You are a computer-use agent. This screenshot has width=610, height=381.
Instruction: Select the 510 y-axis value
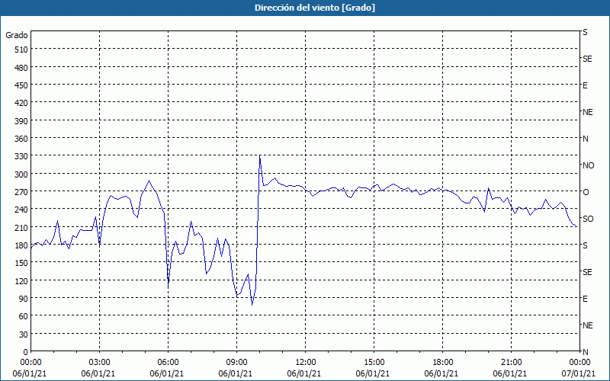[21, 50]
